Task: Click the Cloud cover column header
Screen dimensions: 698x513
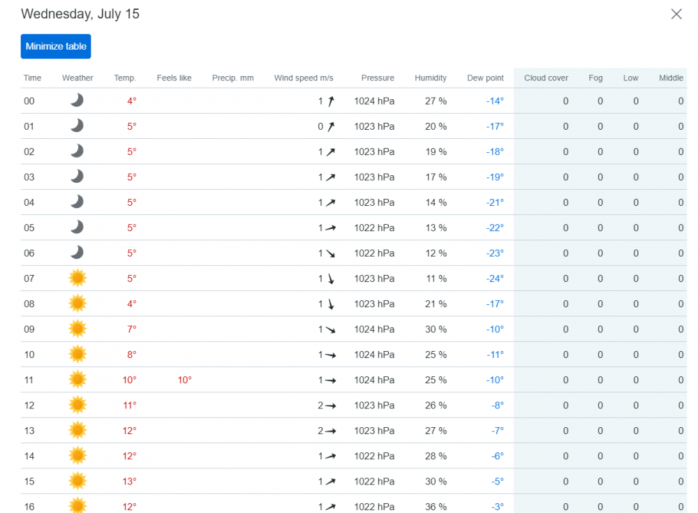Action: pos(546,78)
